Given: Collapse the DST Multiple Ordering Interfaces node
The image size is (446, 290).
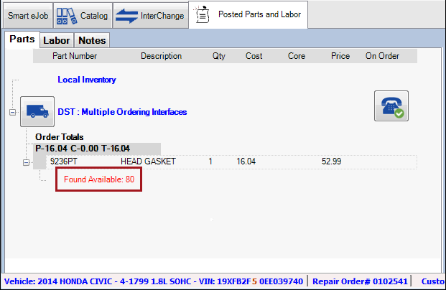Looking at the screenshot, I should tap(12, 112).
